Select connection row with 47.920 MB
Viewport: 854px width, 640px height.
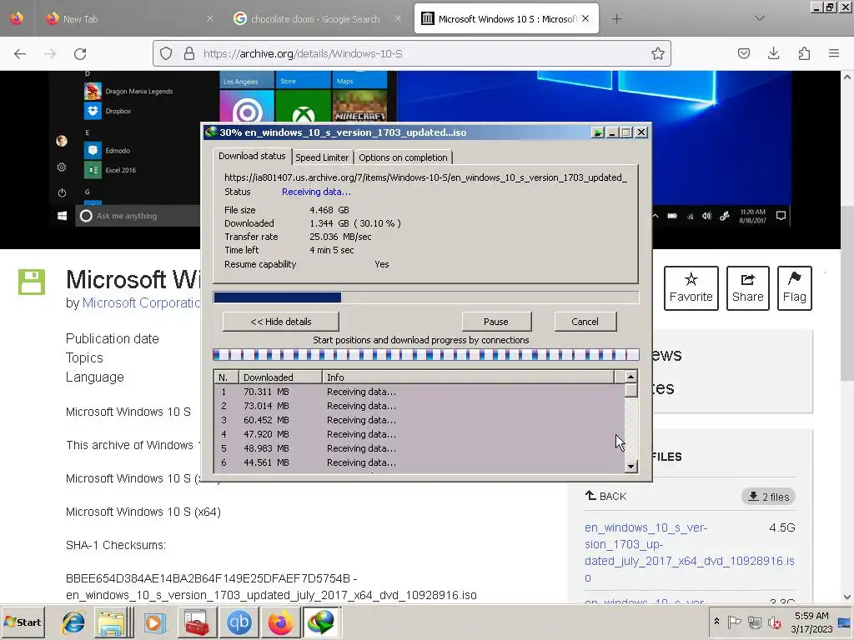(419, 434)
